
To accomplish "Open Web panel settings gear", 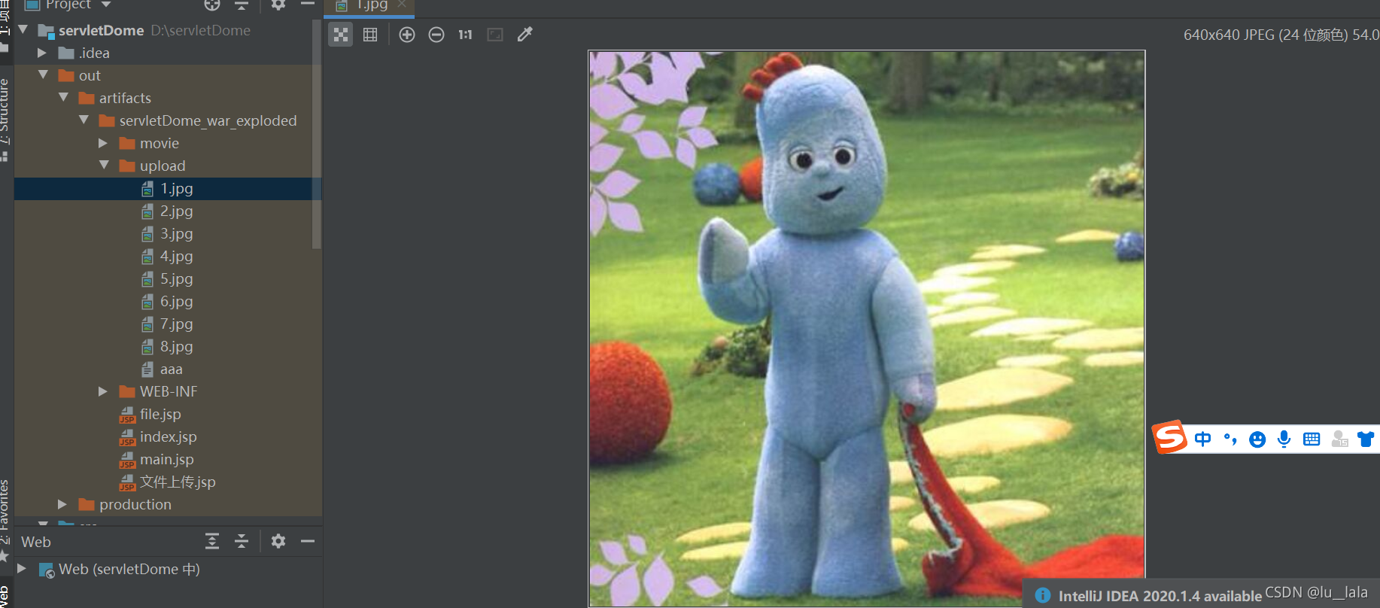I will (x=278, y=541).
